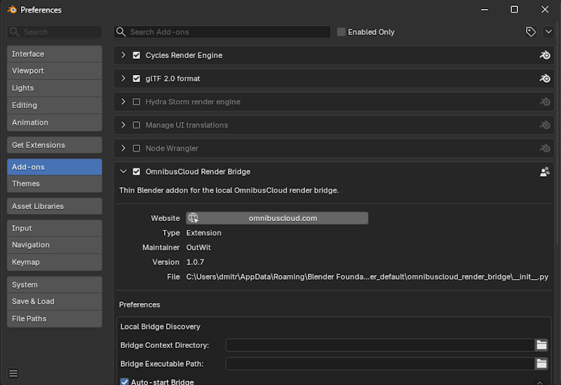Click the add-on tags filter icon
Viewport: 561px width, 385px height.
(531, 32)
